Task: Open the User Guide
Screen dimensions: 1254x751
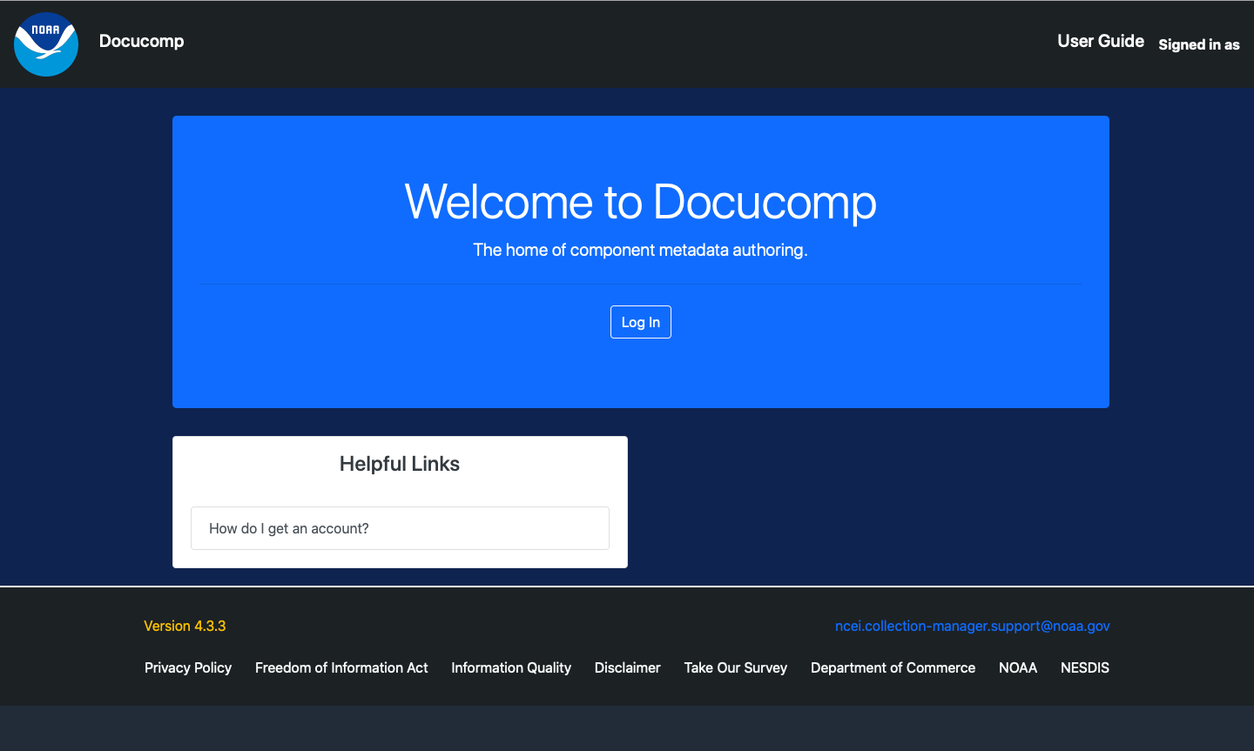Action: coord(1101,41)
